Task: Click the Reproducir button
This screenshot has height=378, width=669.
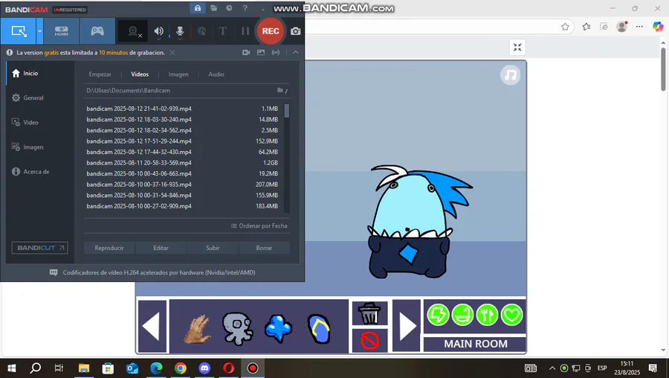Action: point(109,248)
